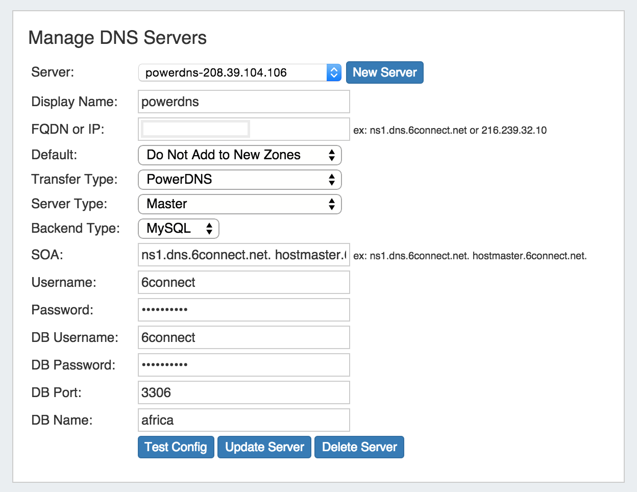Screen dimensions: 637x492
Task: Click the DB Port field showing 3306
Action: click(x=243, y=392)
